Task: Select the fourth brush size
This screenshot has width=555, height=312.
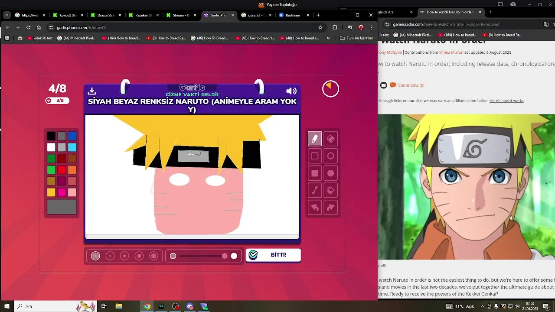Action: coord(139,256)
